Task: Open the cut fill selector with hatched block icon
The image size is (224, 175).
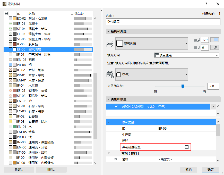Action: pos(110,43)
